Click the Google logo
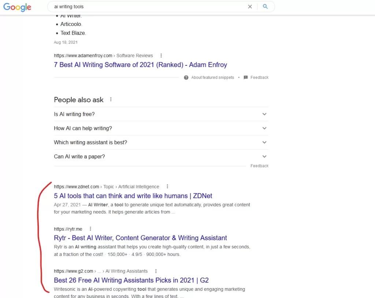Screen dimensions: 375x298 17,7
